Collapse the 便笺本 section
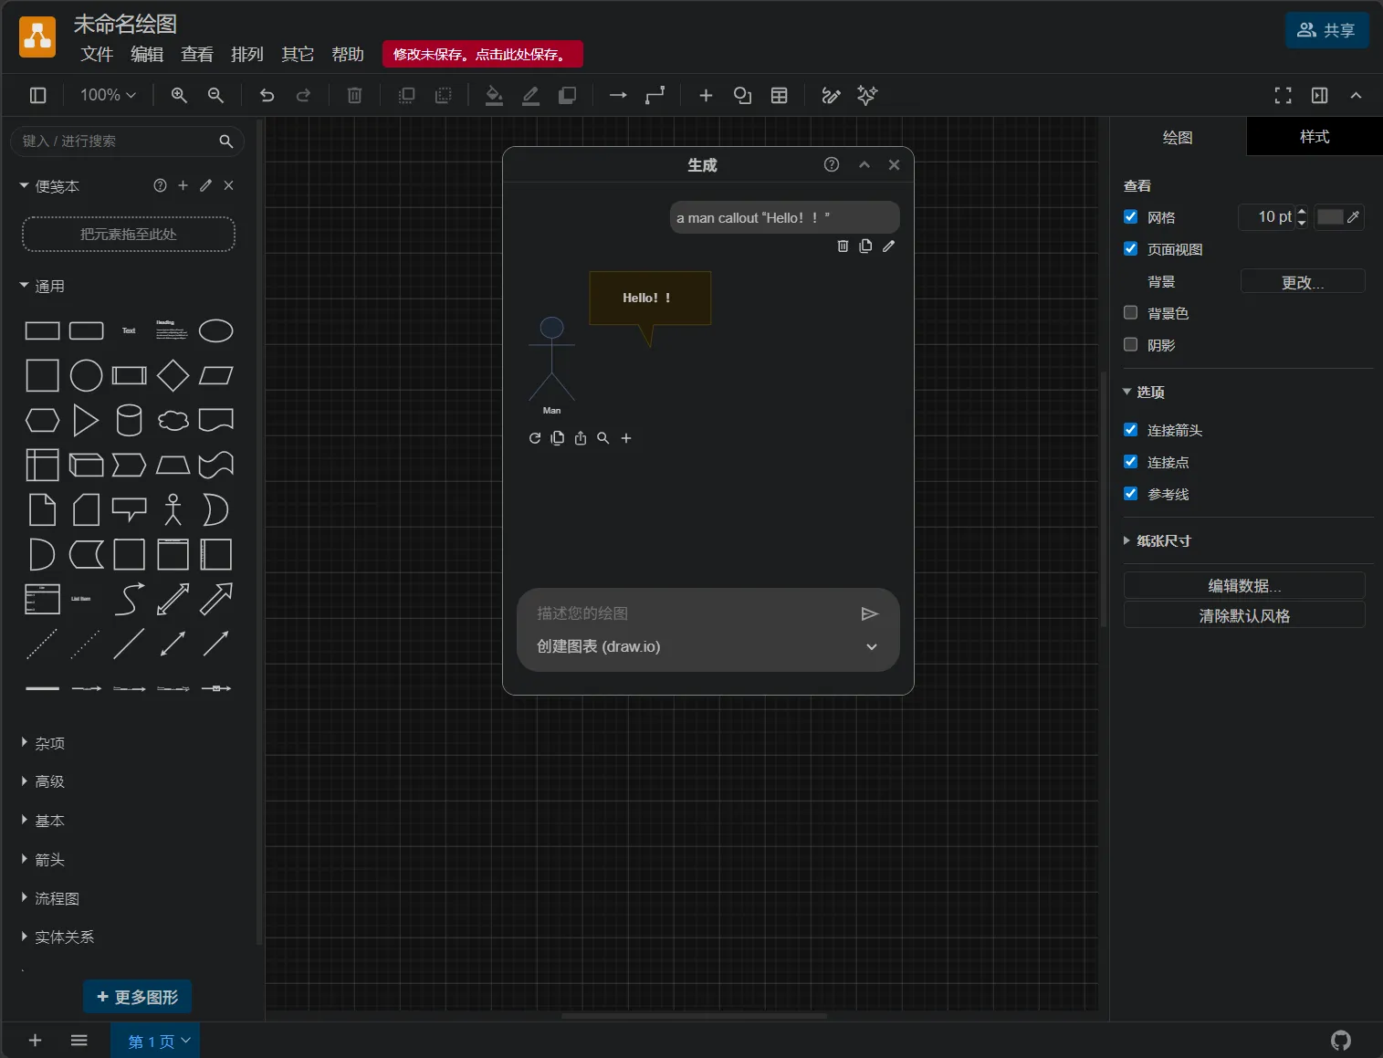This screenshot has width=1383, height=1058. 49,186
